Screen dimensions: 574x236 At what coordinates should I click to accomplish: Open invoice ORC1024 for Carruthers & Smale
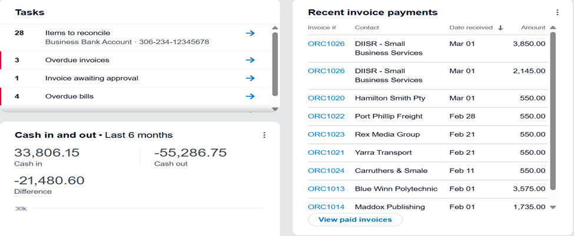[x=326, y=171]
